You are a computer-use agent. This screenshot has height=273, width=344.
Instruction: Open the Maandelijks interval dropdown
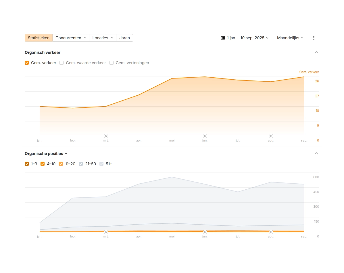290,38
